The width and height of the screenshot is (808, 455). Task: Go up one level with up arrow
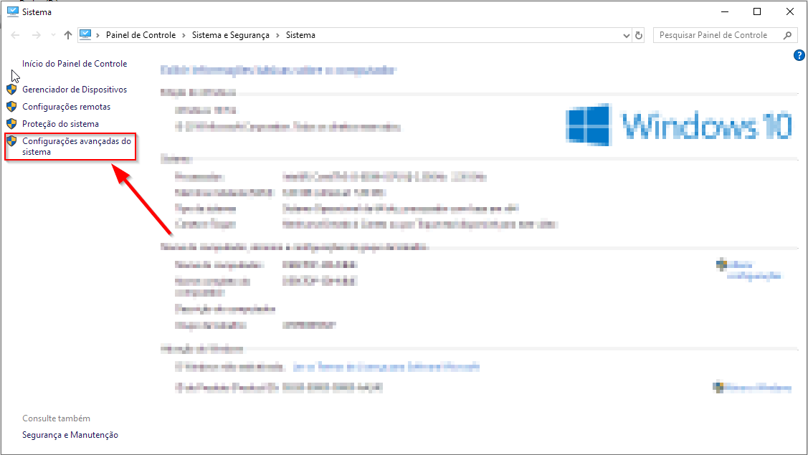tap(68, 35)
